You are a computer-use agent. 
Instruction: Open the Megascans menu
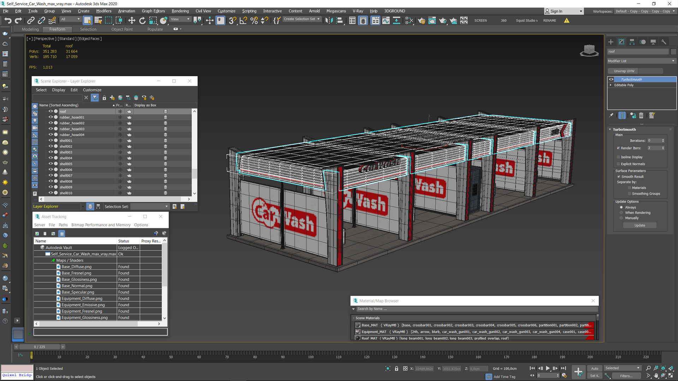[x=336, y=11]
